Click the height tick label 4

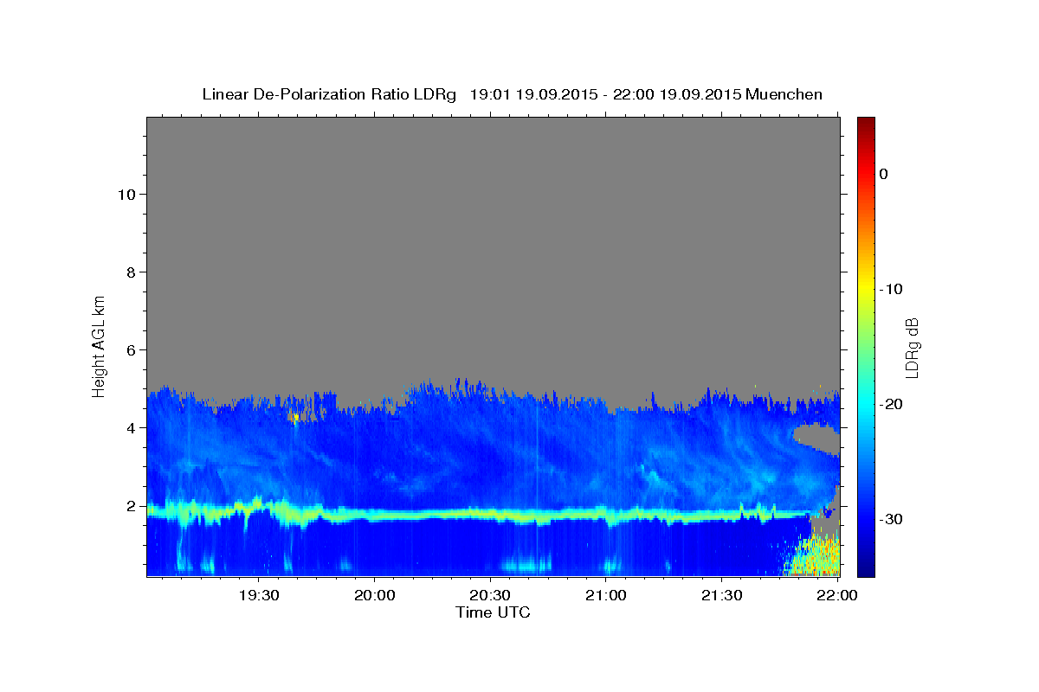pyautogui.click(x=130, y=427)
